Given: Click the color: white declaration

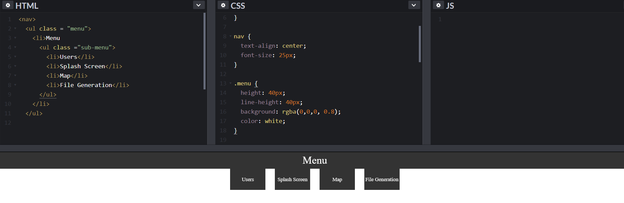Looking at the screenshot, I should pos(263,121).
